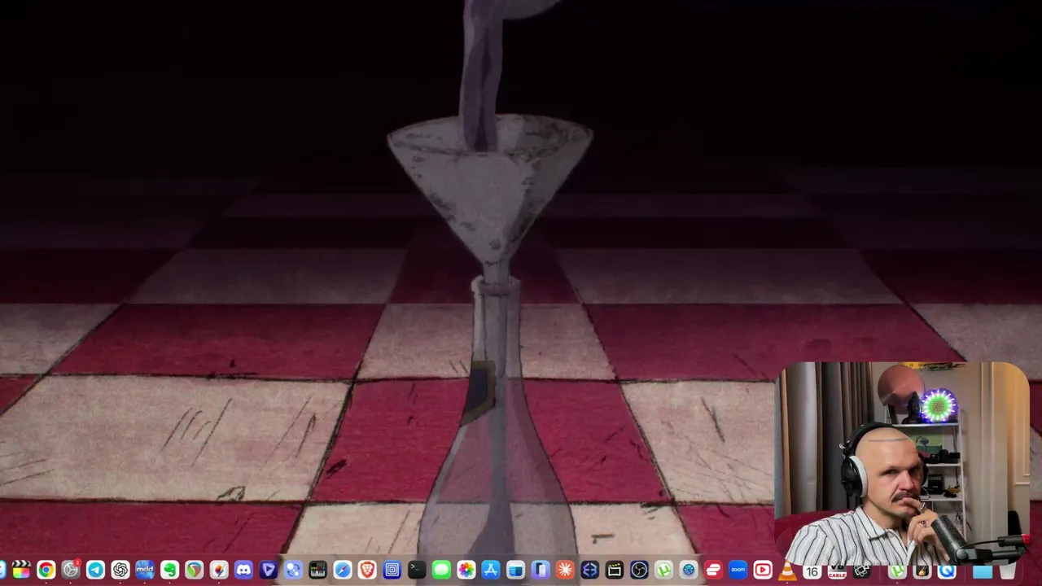Open the Messages app

coord(441,571)
